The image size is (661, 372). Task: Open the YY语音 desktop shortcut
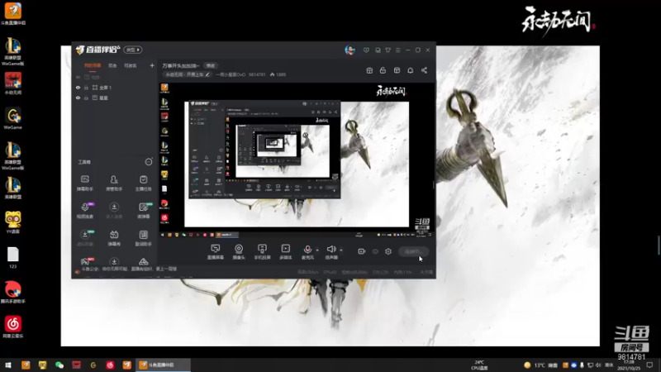click(x=12, y=222)
